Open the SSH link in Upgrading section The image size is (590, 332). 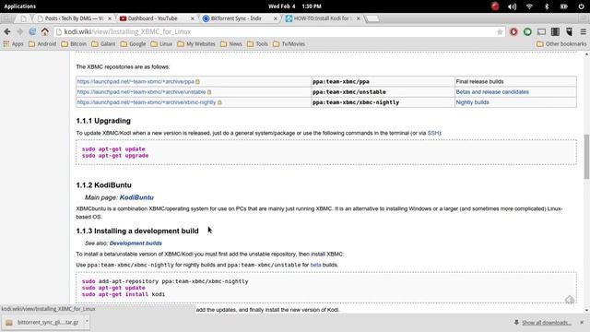pyautogui.click(x=433, y=133)
